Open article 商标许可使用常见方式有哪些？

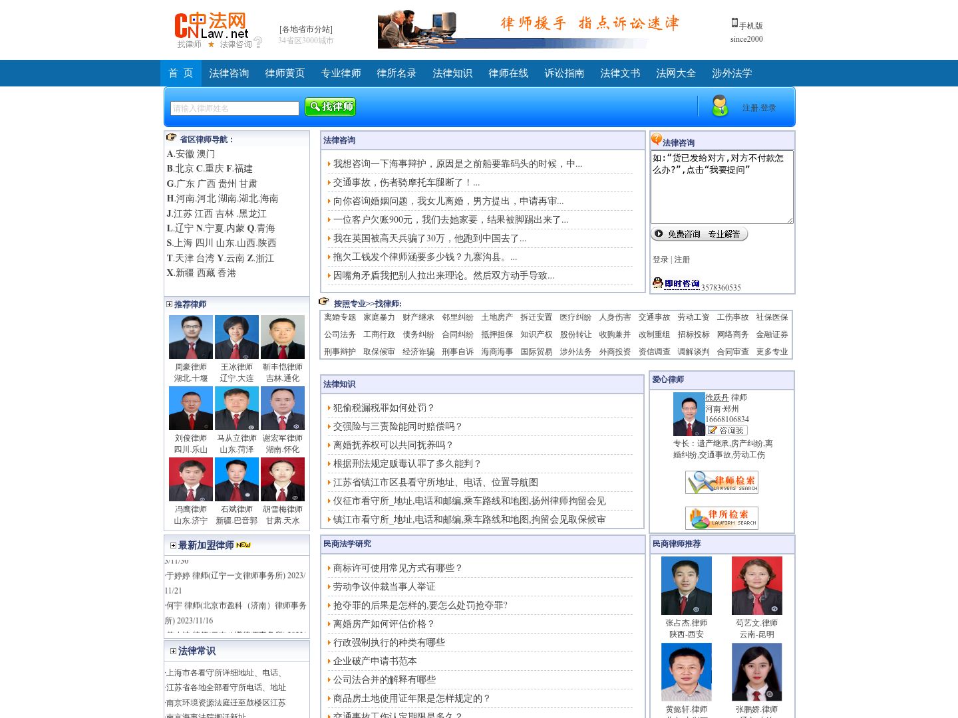[x=398, y=568]
